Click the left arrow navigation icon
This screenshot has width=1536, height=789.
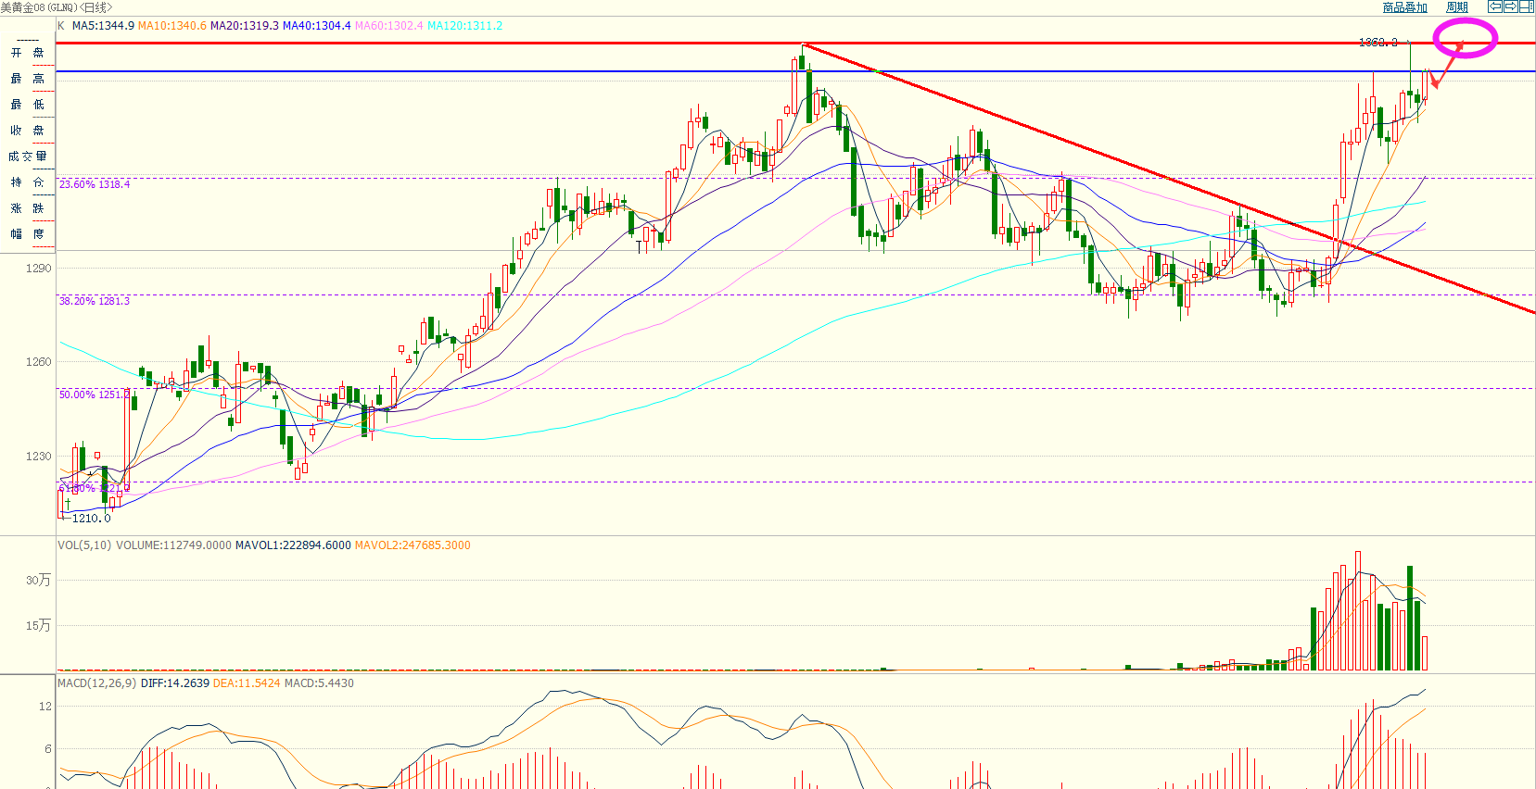1495,6
